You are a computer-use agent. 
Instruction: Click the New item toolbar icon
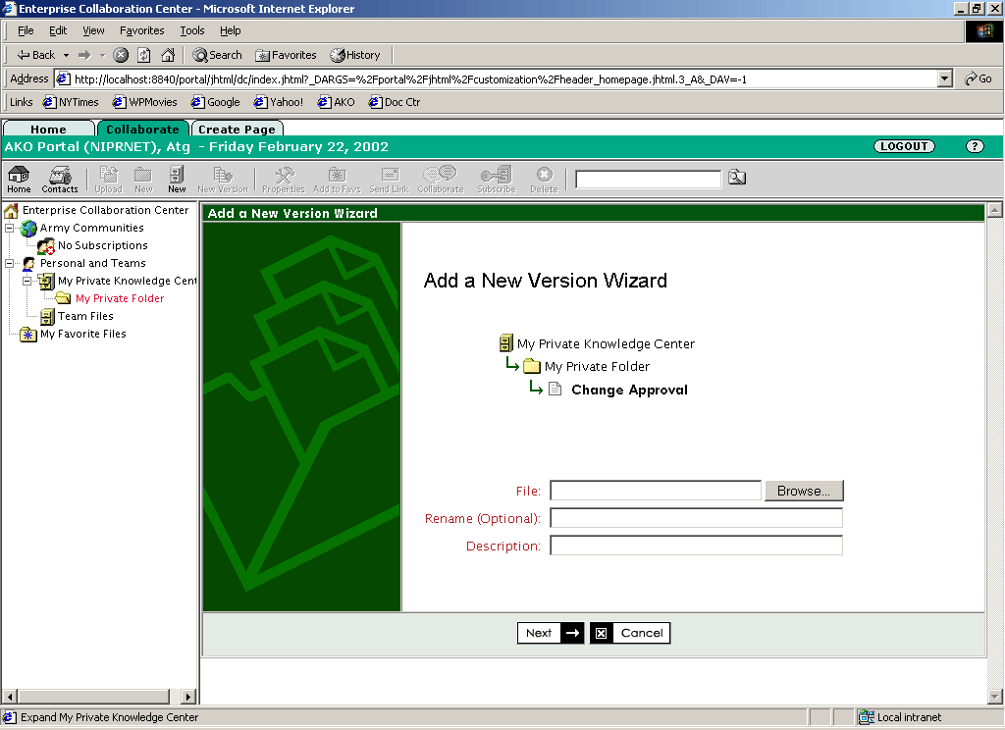pyautogui.click(x=177, y=179)
